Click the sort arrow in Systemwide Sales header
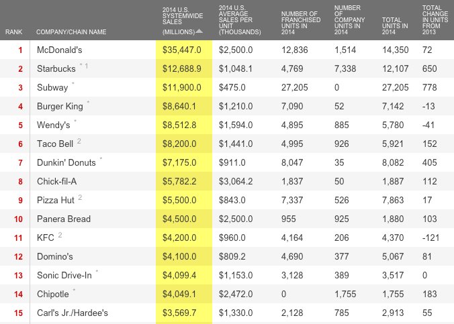 [199, 32]
